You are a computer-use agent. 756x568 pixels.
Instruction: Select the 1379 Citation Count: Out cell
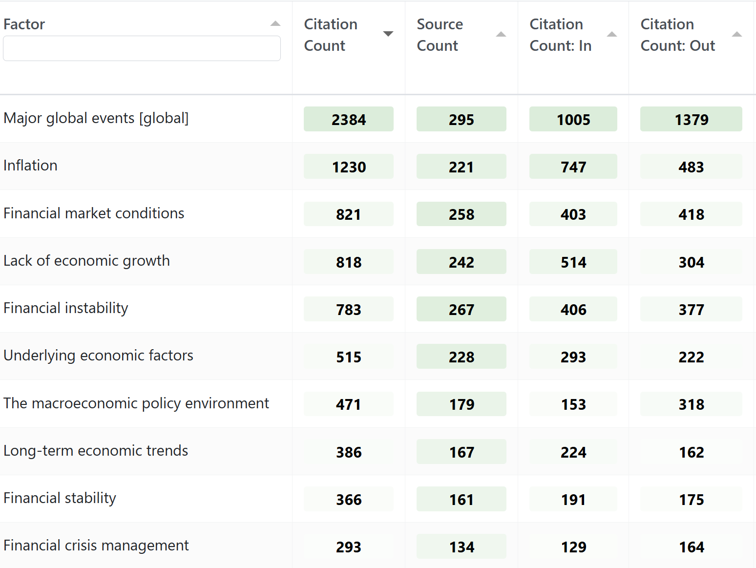point(691,119)
